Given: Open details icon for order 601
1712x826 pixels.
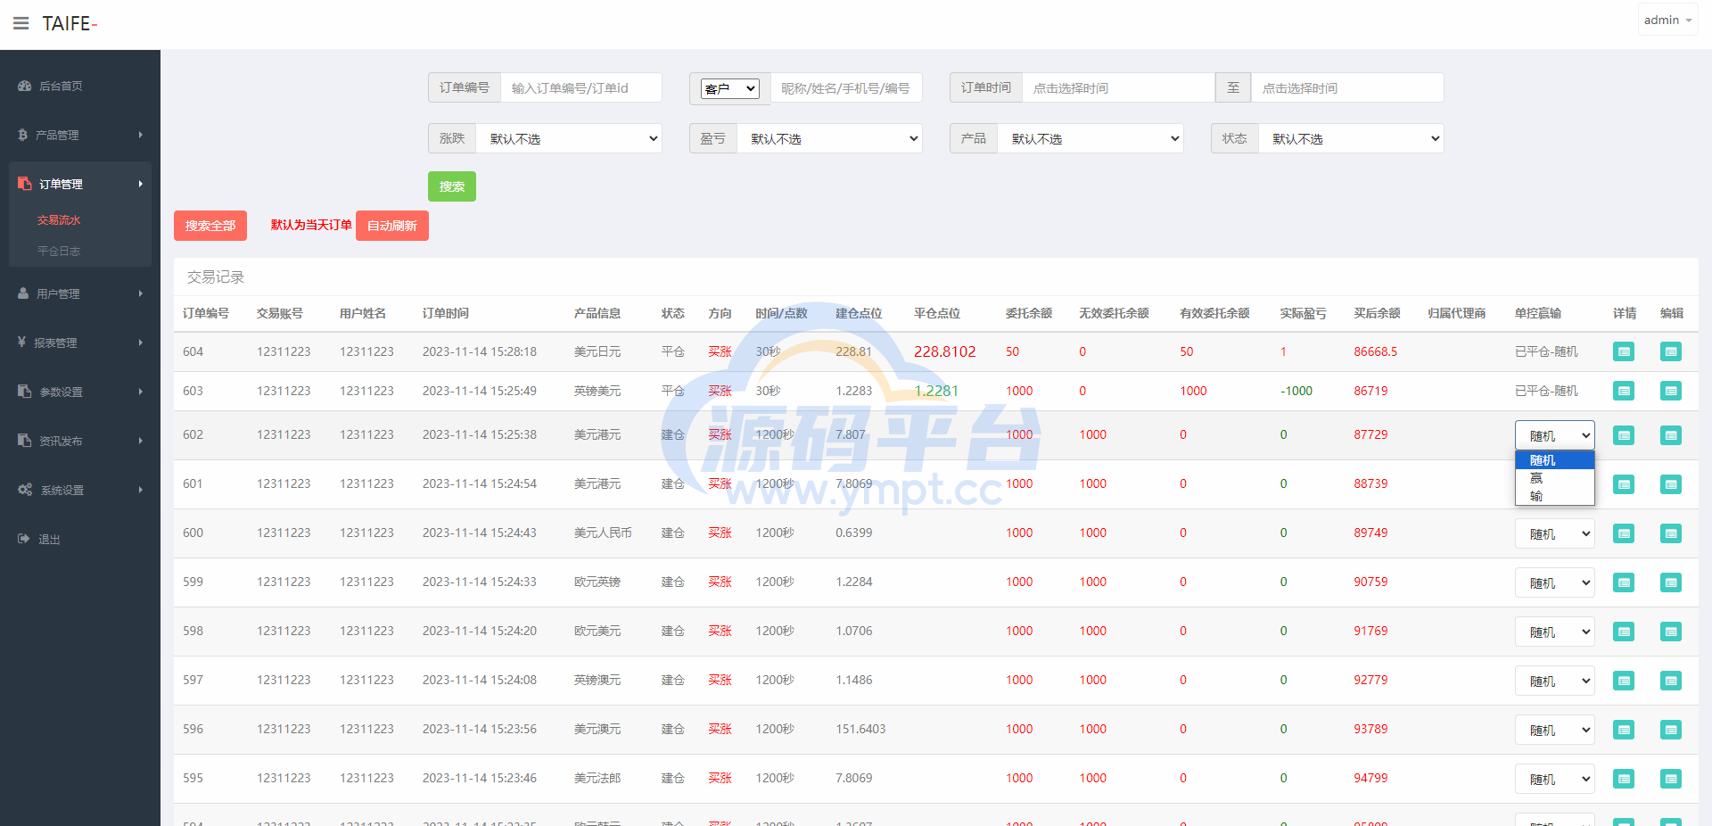Looking at the screenshot, I should coord(1624,484).
